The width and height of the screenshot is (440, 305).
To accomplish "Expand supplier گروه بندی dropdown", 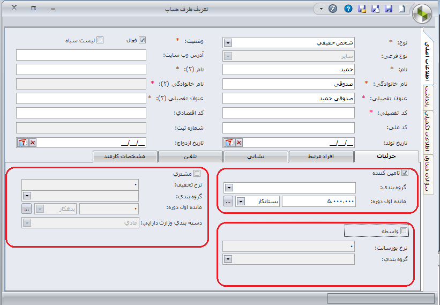I will click(x=229, y=188).
